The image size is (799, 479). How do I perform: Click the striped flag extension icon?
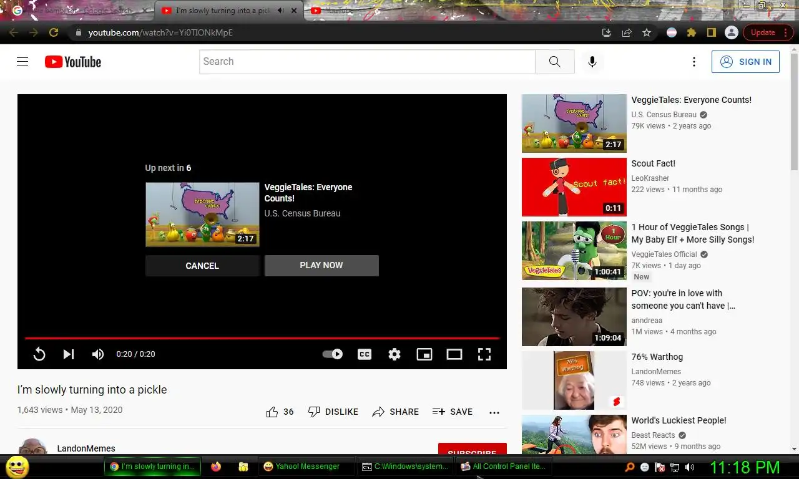672,32
